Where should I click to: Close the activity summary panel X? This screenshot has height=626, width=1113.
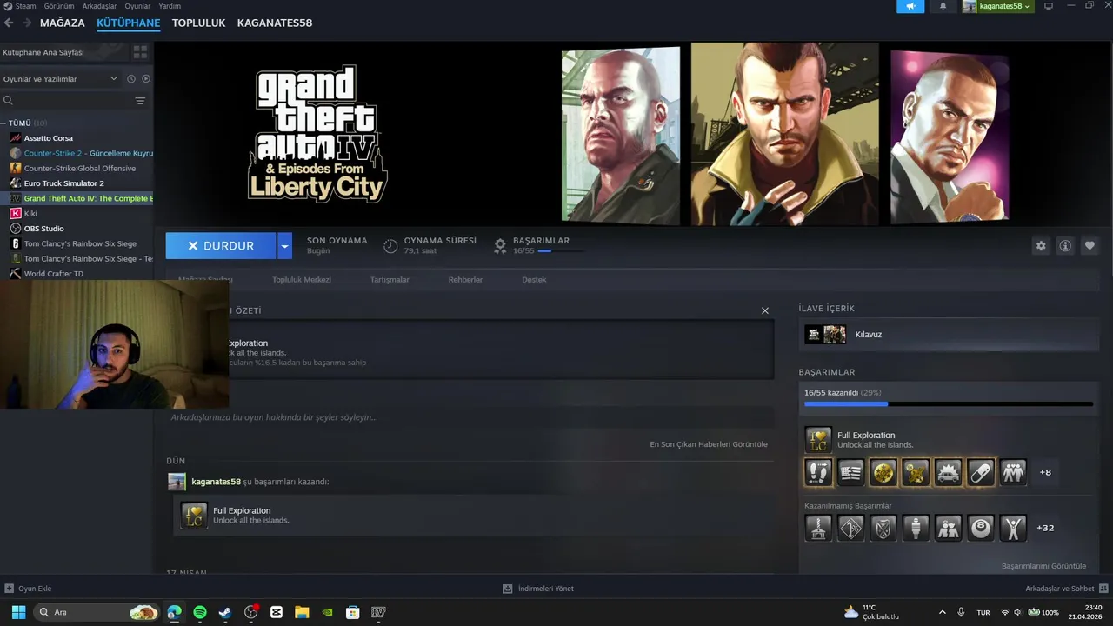(765, 310)
